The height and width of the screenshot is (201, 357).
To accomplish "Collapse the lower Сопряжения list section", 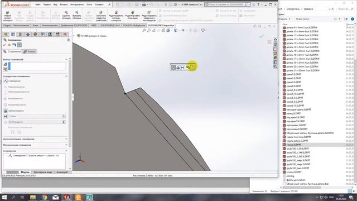I will 66,151.
